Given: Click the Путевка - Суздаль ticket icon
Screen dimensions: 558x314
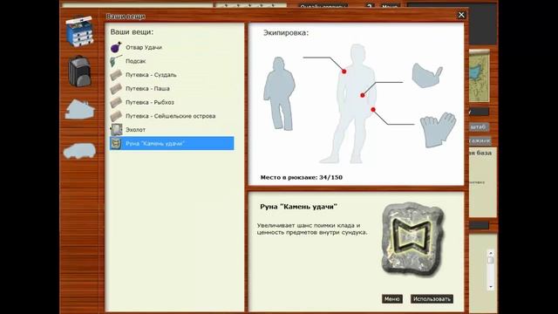Looking at the screenshot, I should tap(116, 75).
